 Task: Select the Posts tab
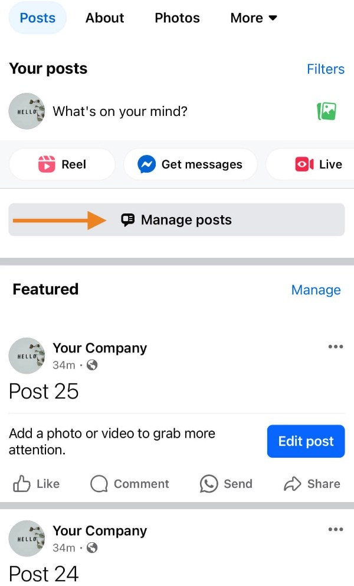coord(37,18)
